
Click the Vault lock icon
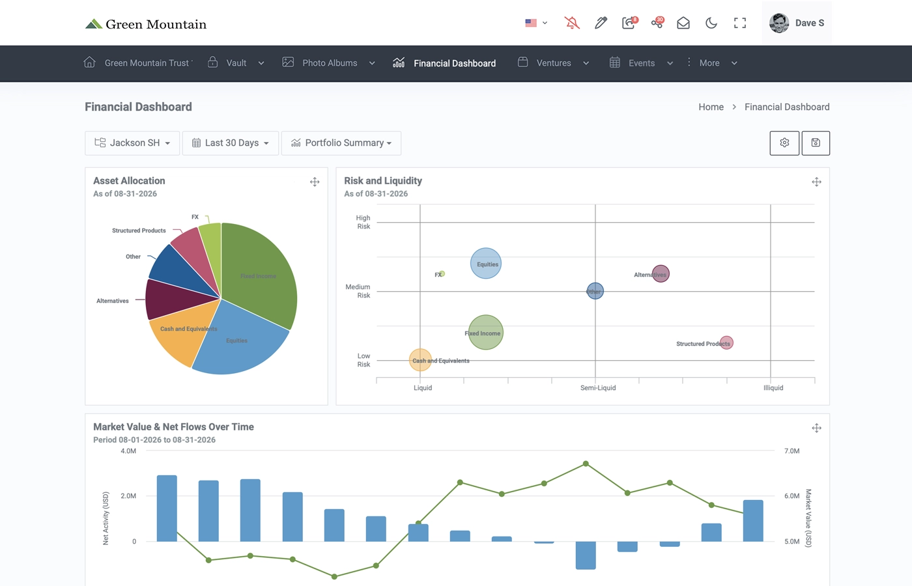[x=212, y=62]
